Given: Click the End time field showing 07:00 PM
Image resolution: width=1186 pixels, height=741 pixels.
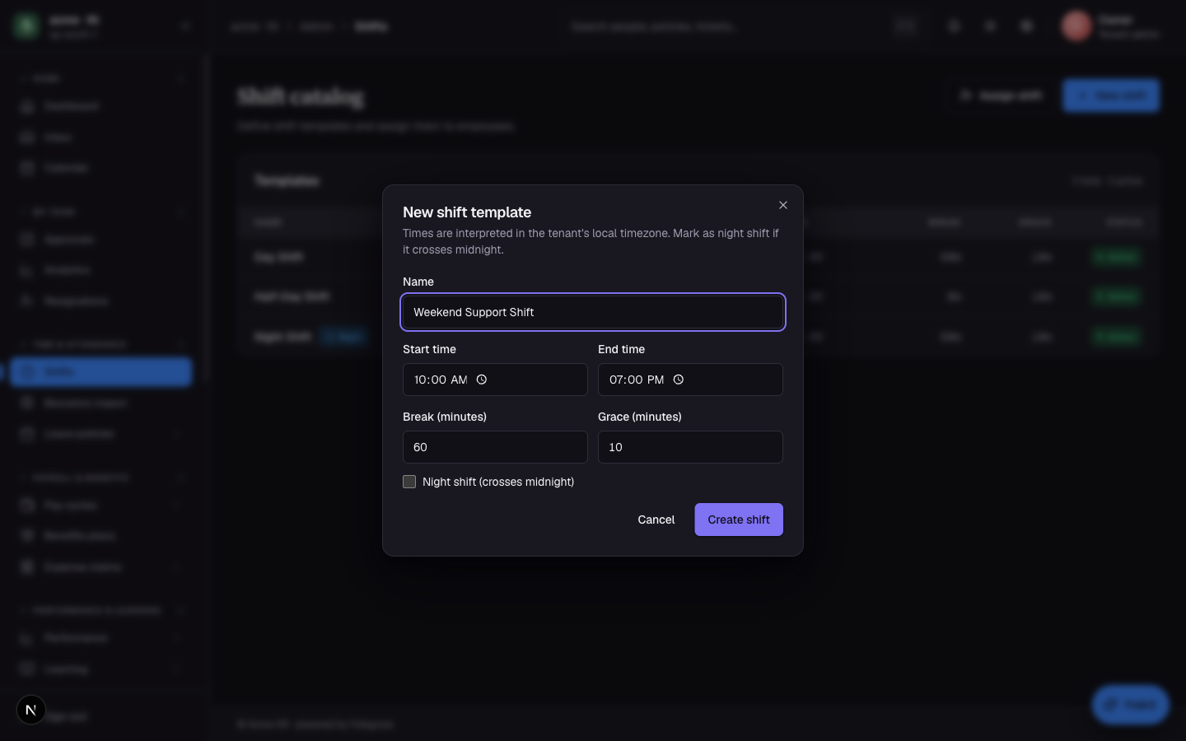Looking at the screenshot, I should [690, 380].
